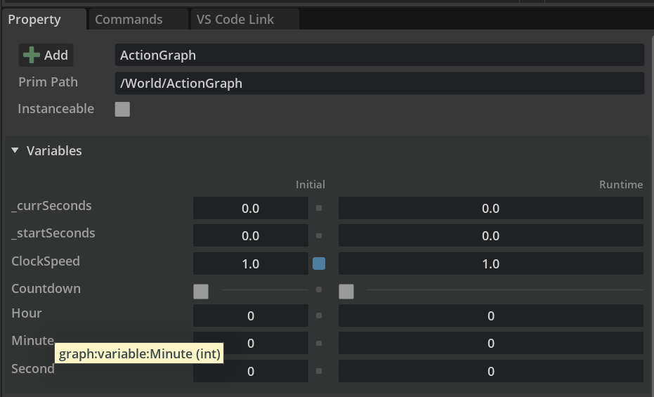This screenshot has width=654, height=397.
Task: Click the Prim Path field
Action: (379, 83)
